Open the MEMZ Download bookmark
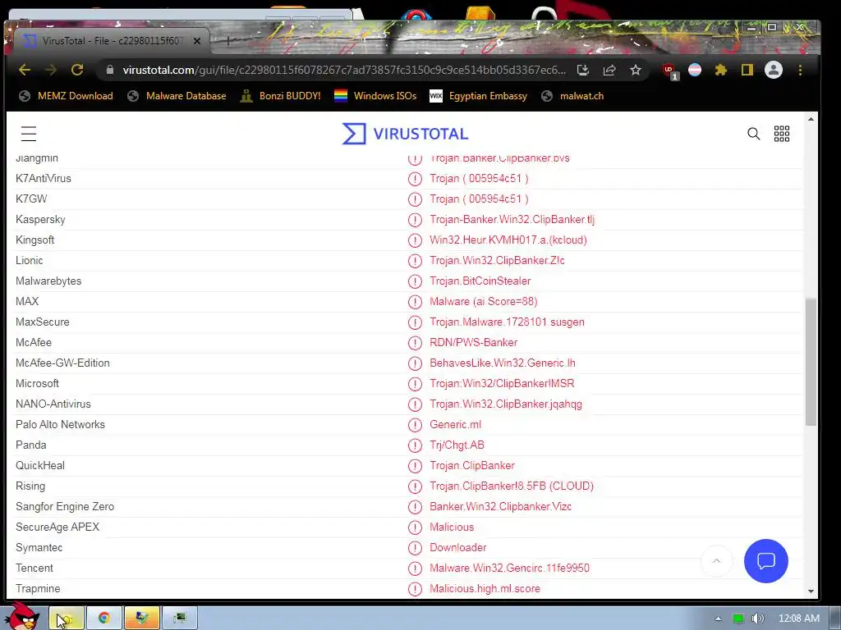 (x=66, y=96)
